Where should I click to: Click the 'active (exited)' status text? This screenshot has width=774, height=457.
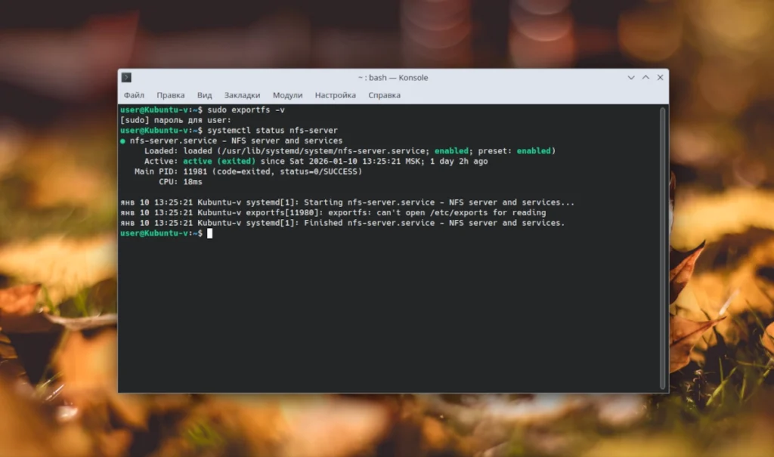219,162
